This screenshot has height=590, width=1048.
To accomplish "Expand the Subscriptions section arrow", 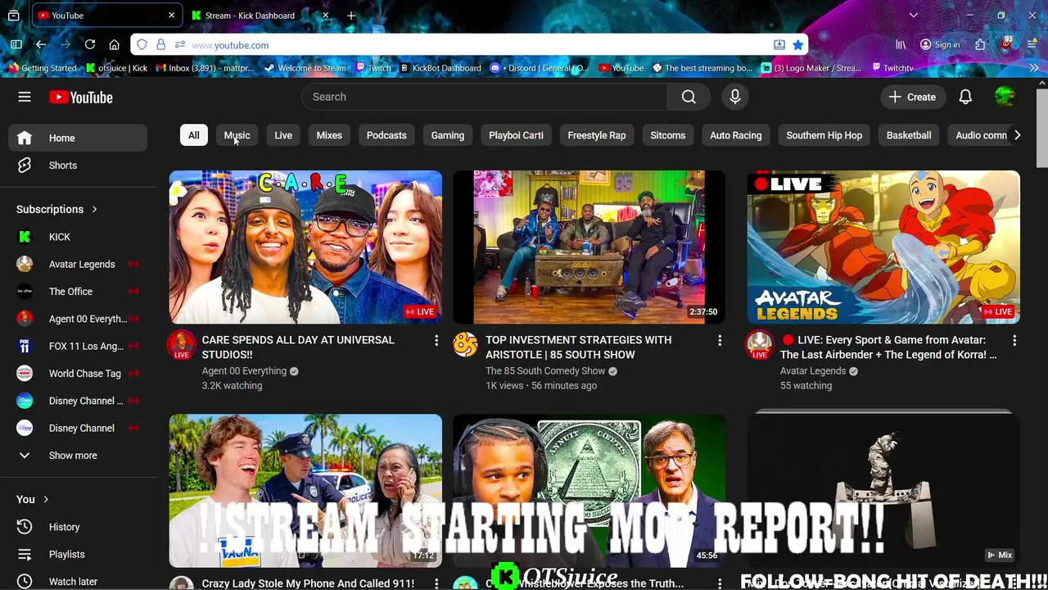I will point(94,209).
